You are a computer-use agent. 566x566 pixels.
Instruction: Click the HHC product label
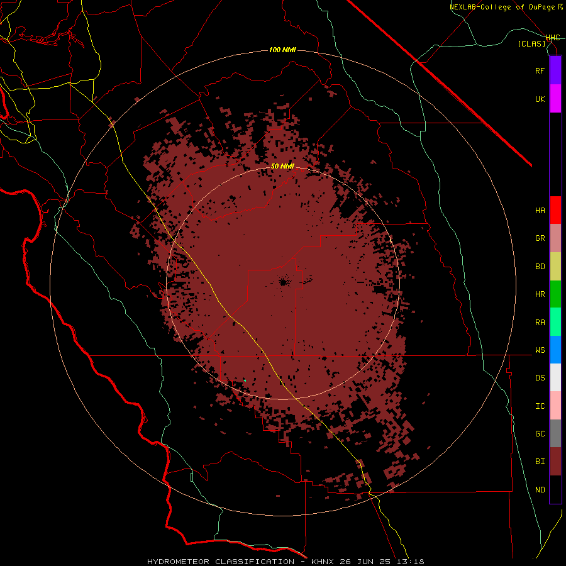553,38
